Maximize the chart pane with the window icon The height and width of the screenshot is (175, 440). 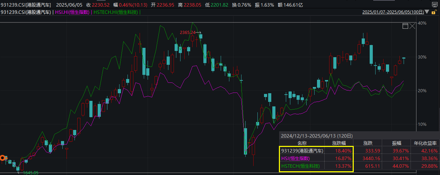pyautogui.click(x=405, y=26)
